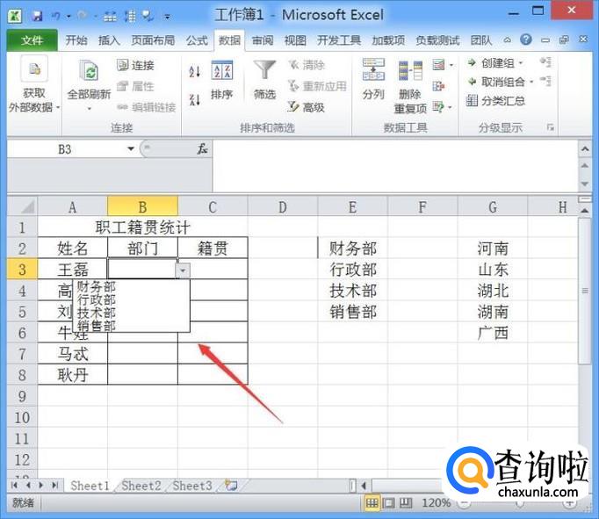Expand Data Validation dropdown arrow
This screenshot has width=599, height=519.
tap(451, 65)
